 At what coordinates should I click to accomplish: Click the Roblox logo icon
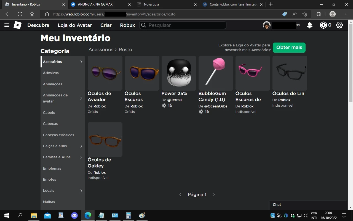tap(18, 25)
